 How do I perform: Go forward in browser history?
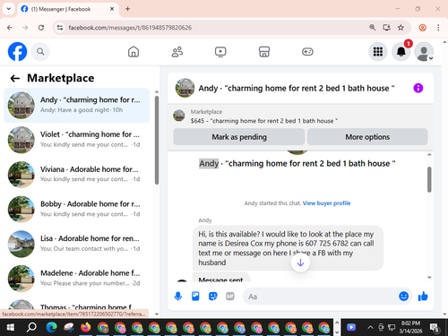(25, 28)
